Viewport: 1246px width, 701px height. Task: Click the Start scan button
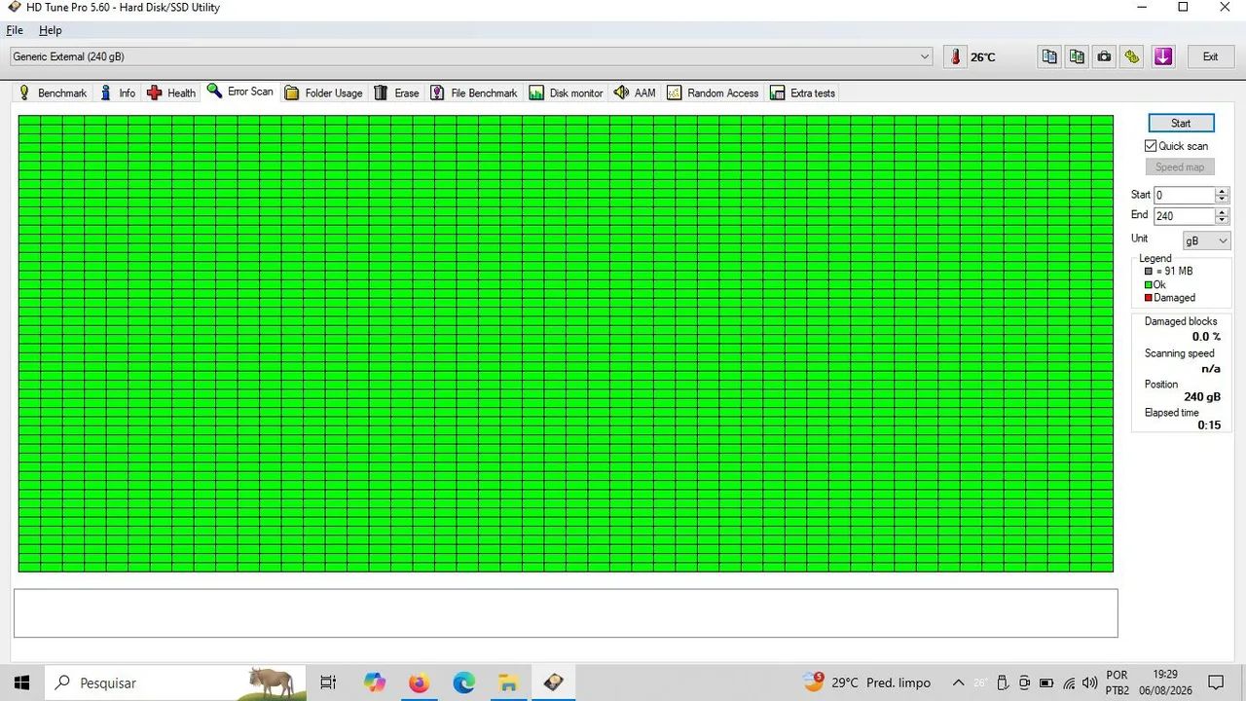pos(1181,123)
